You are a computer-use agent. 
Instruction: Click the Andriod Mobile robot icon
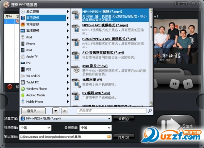[x=23, y=95]
